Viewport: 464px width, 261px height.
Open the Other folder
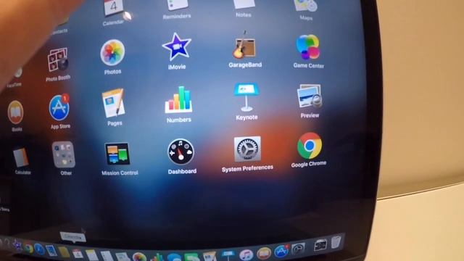[x=64, y=154]
